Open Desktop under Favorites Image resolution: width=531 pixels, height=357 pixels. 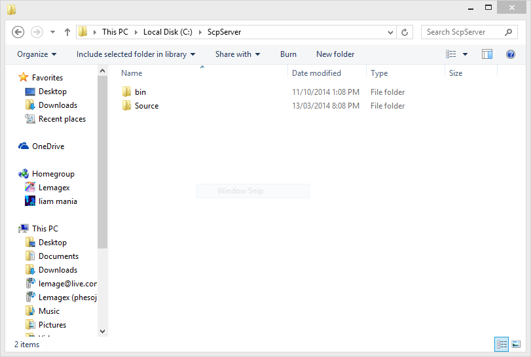[52, 92]
